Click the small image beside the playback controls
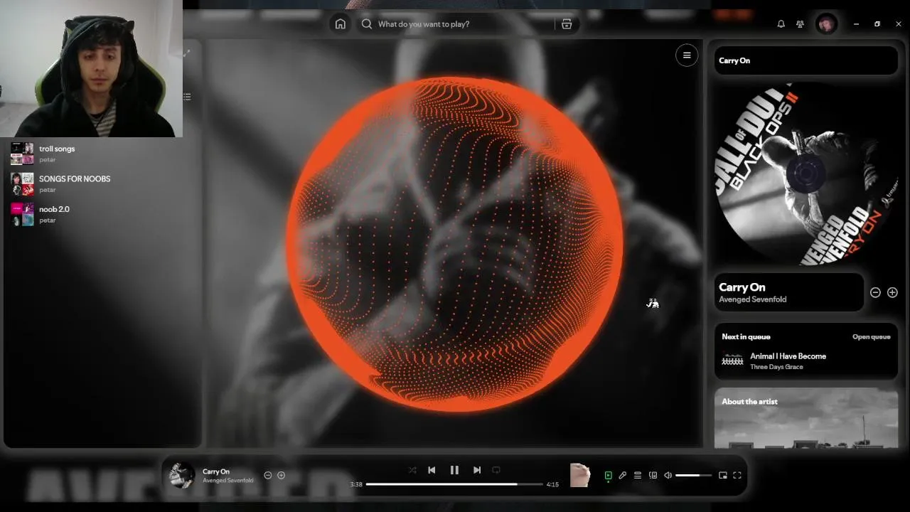This screenshot has height=512, width=910. (580, 475)
